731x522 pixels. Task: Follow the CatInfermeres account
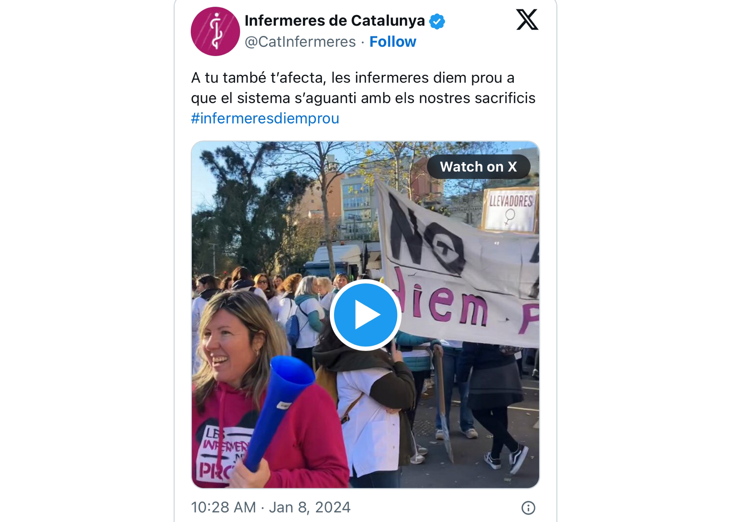click(x=393, y=42)
